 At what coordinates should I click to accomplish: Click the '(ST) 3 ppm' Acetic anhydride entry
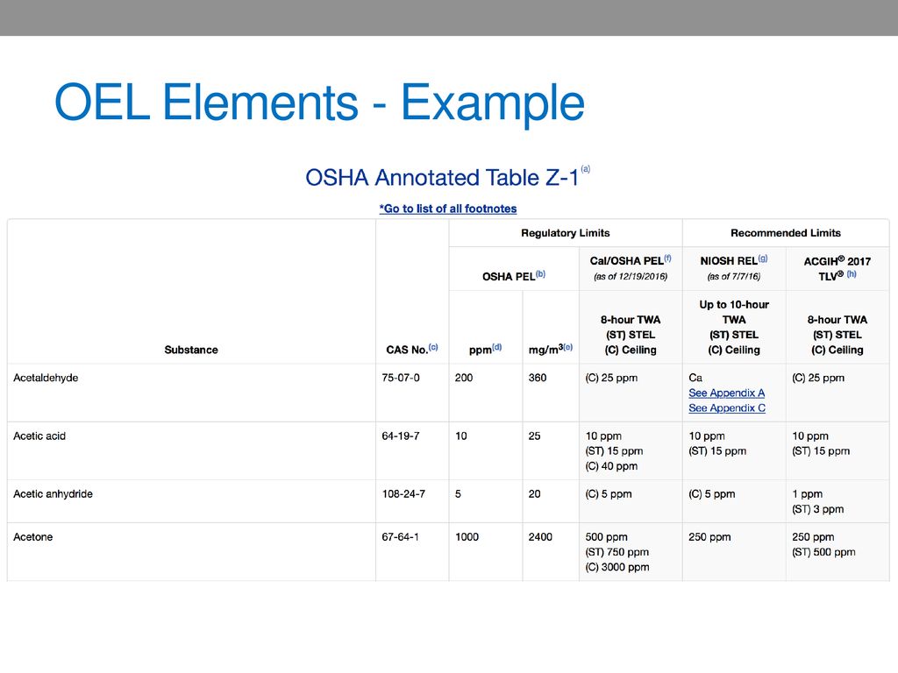pyautogui.click(x=818, y=509)
